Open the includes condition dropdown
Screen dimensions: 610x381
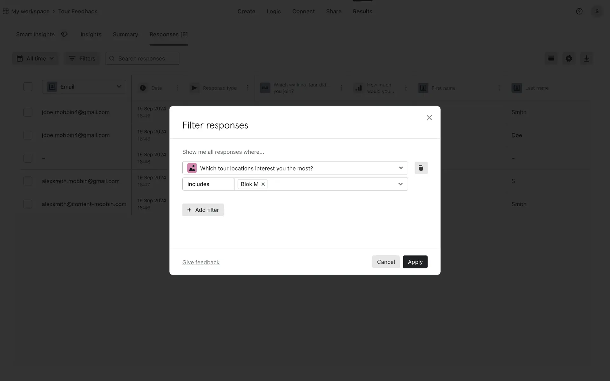pyautogui.click(x=208, y=184)
